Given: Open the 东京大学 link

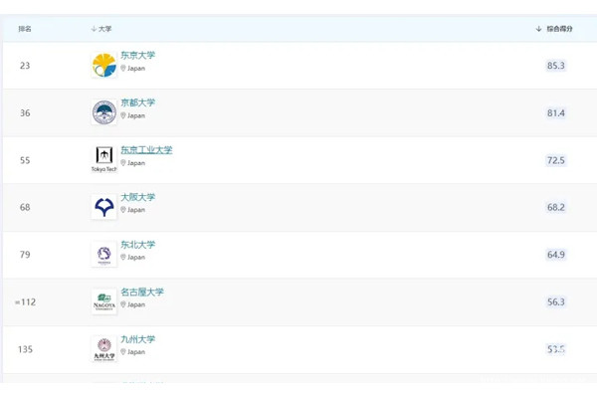Looking at the screenshot, I should [138, 55].
